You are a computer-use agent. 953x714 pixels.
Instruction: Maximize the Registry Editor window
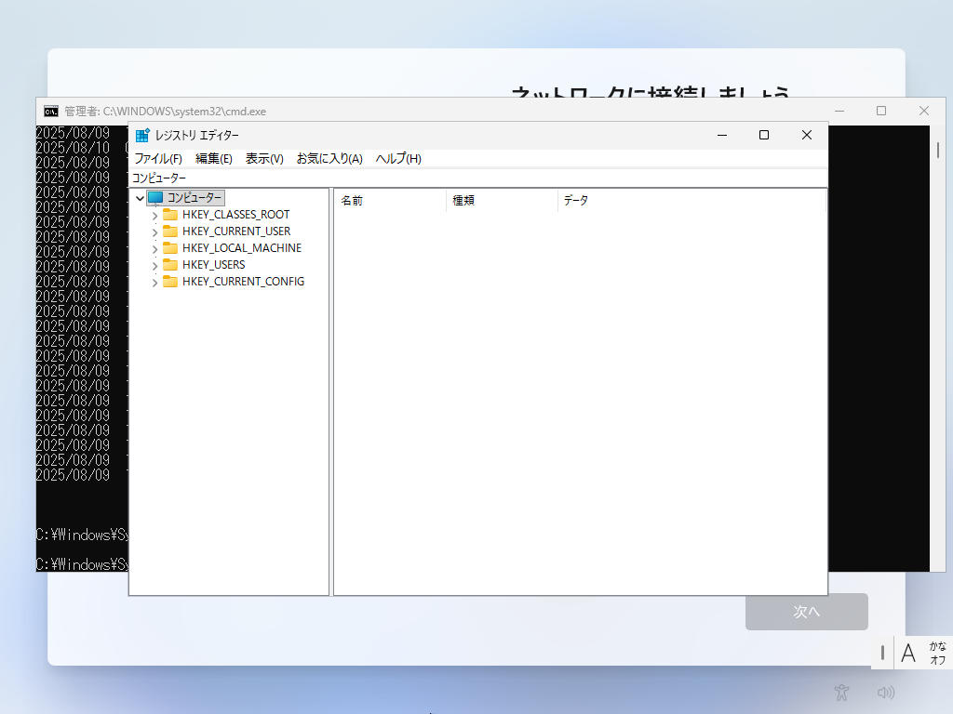coord(764,135)
